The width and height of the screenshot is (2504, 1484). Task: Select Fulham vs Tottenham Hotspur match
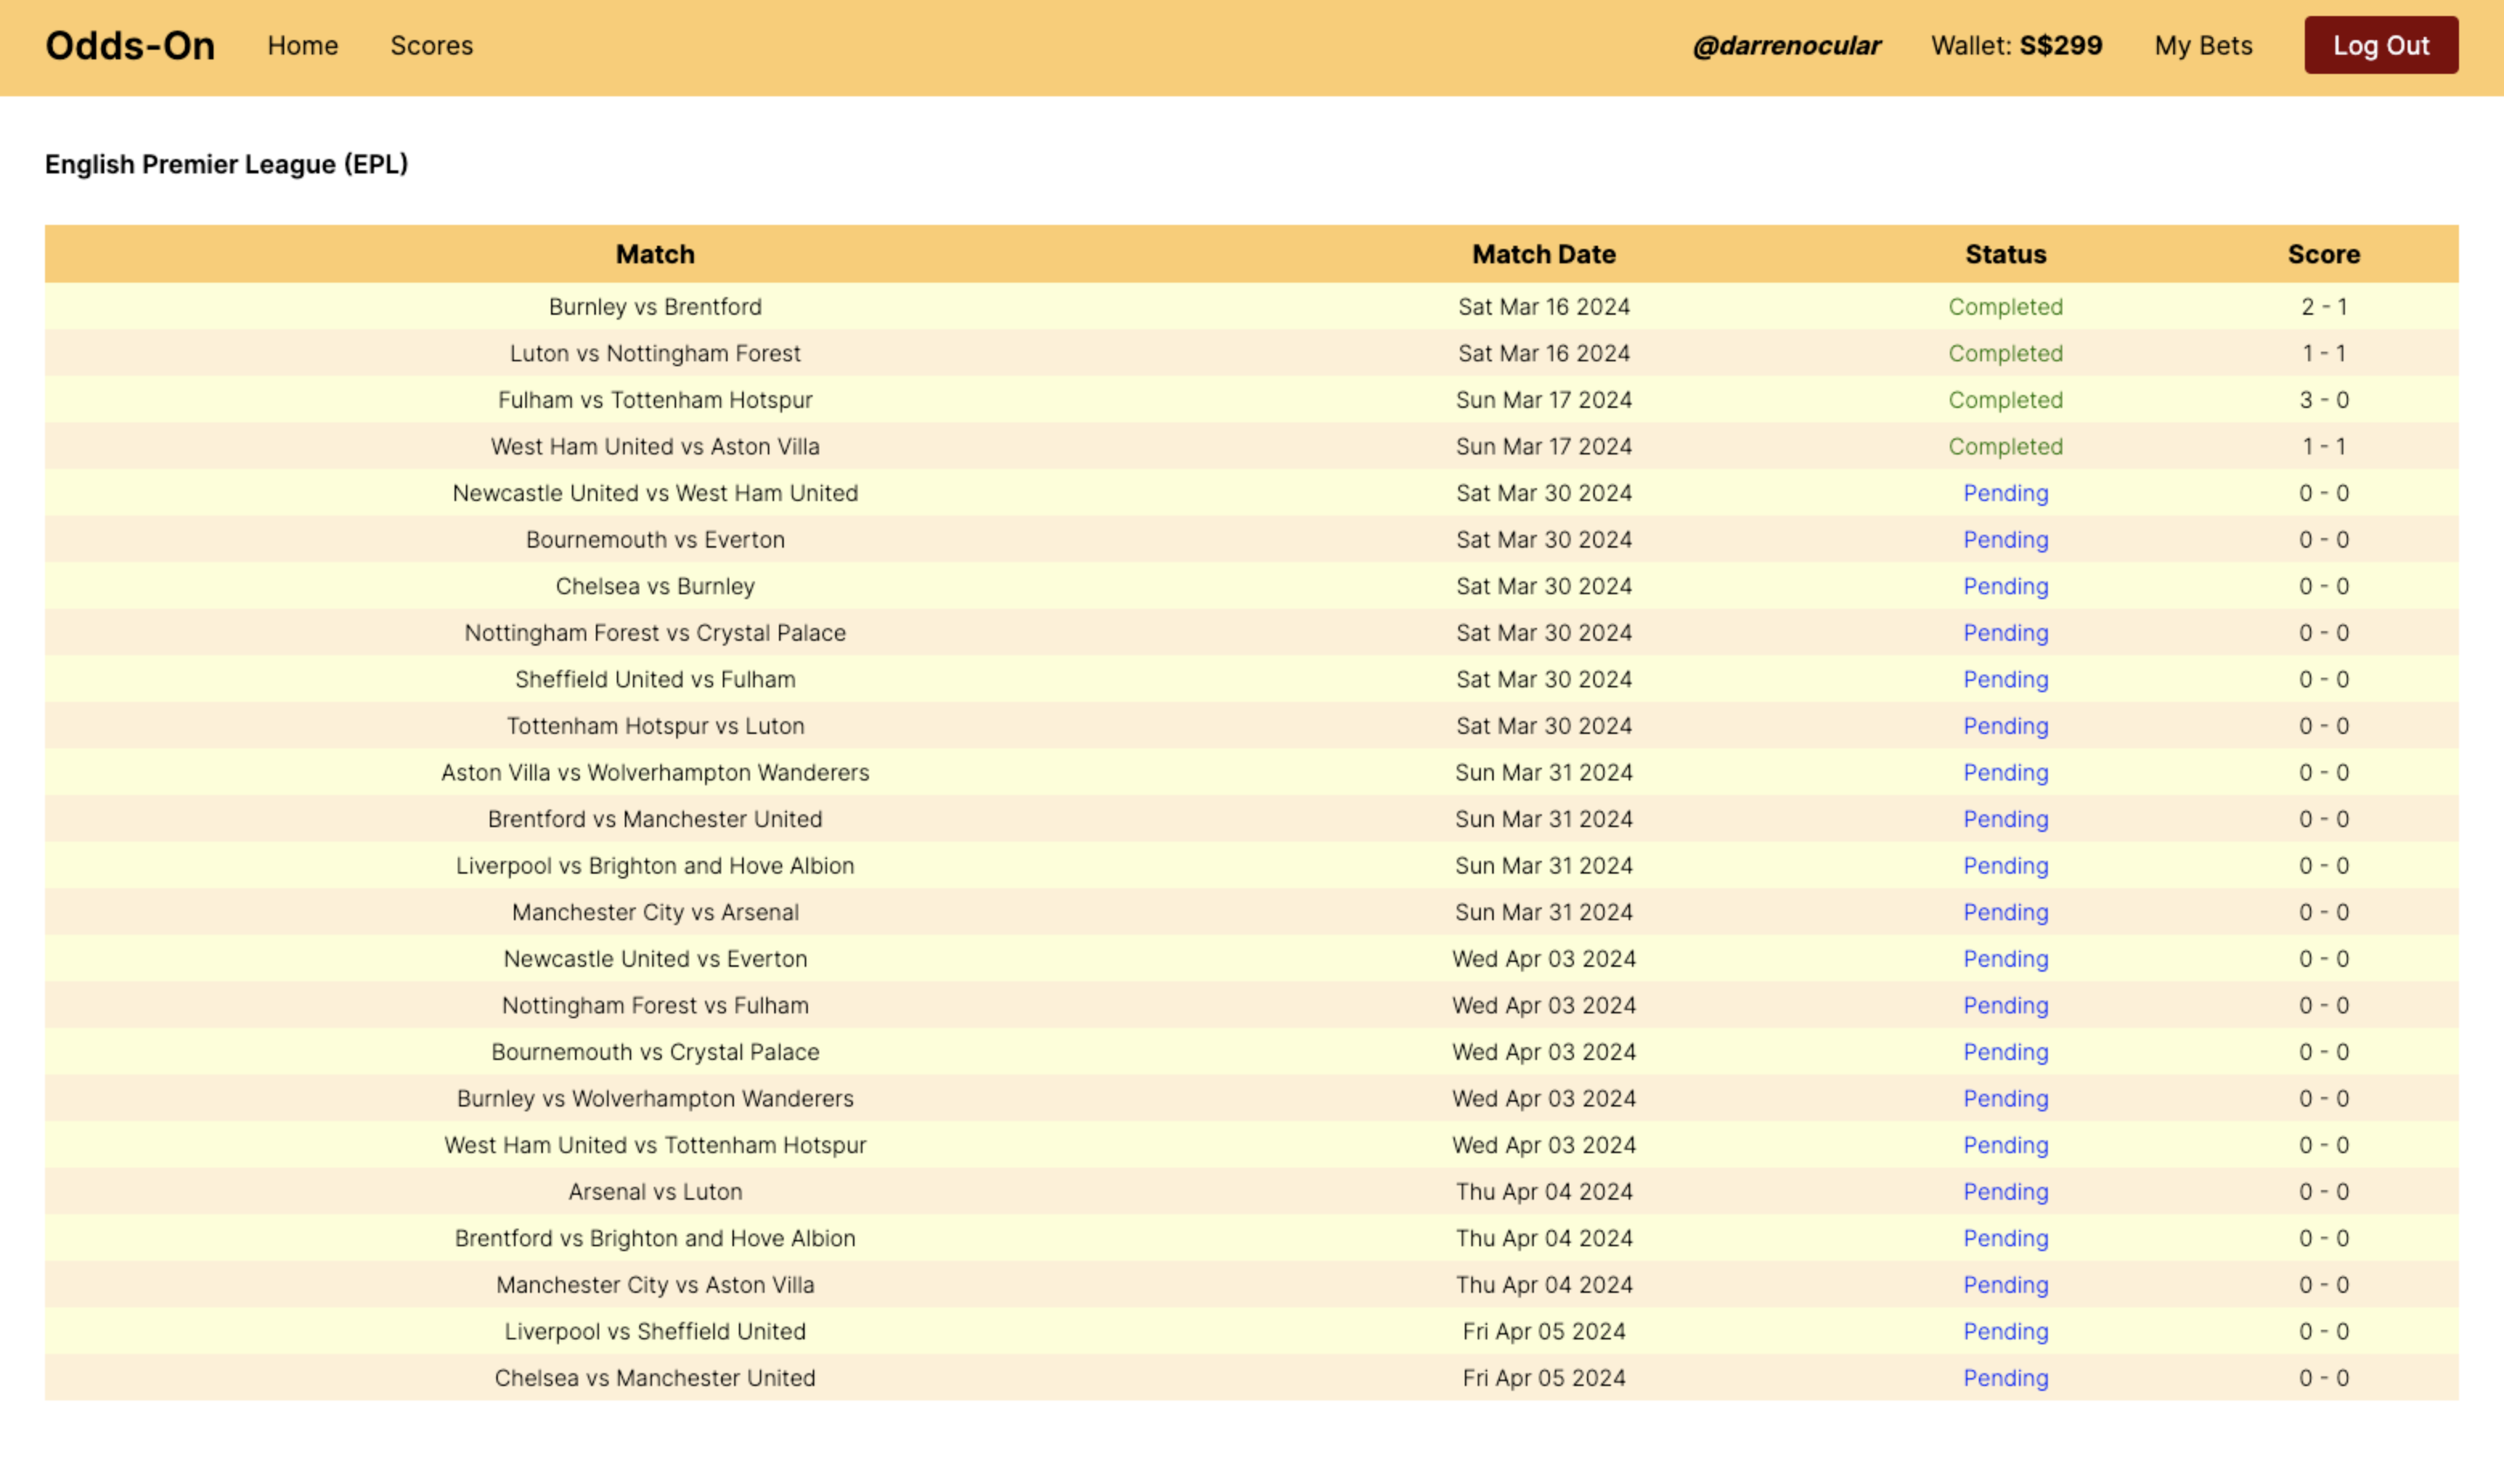click(655, 400)
